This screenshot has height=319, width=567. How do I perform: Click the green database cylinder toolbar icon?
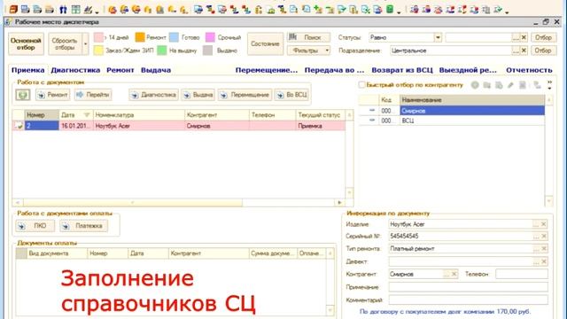pyautogui.click(x=390, y=9)
